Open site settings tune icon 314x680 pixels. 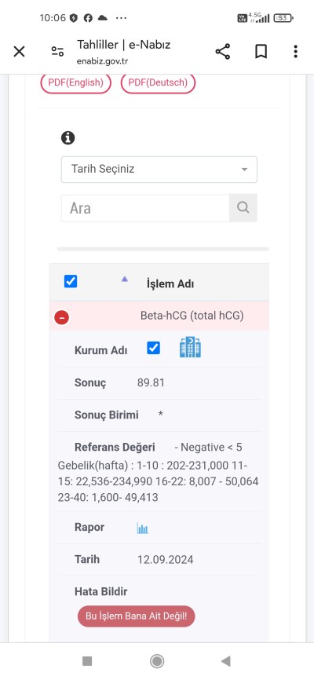(57, 52)
